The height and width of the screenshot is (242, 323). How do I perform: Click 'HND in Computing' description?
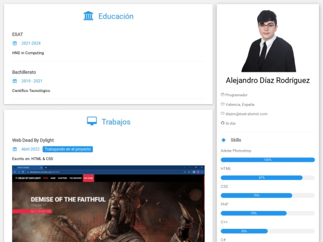tap(28, 53)
